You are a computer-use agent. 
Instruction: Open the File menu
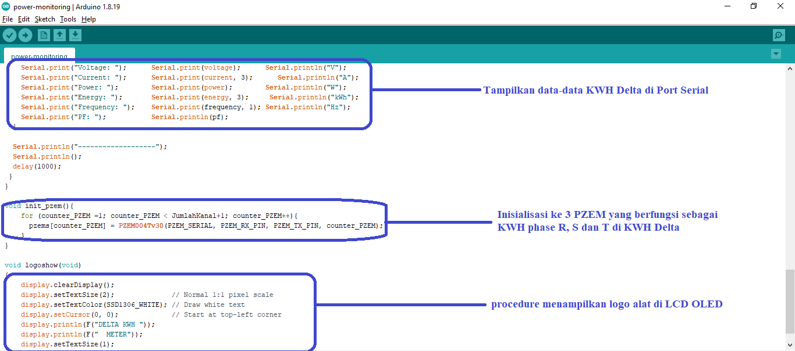click(8, 19)
